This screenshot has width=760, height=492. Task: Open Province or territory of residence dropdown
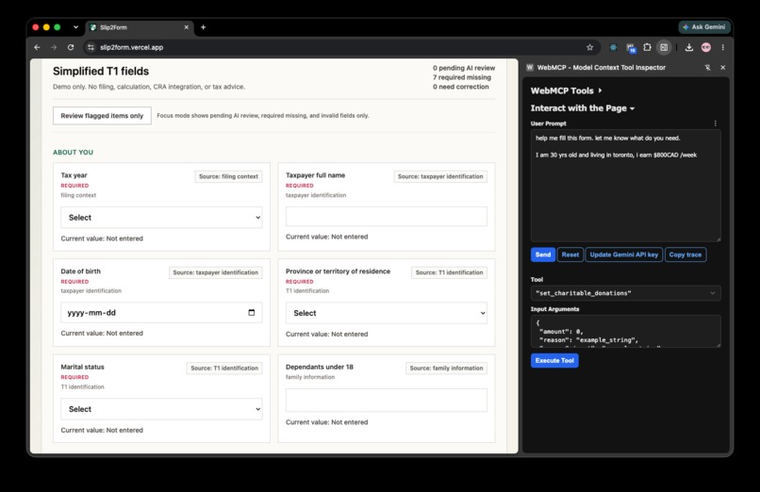(x=387, y=313)
